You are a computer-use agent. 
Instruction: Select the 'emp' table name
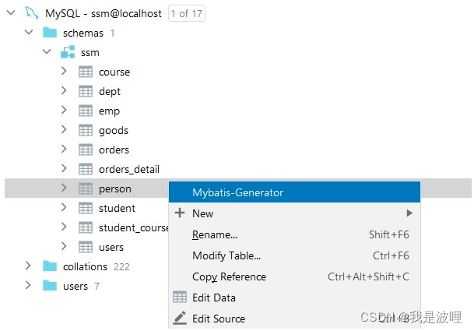(109, 111)
